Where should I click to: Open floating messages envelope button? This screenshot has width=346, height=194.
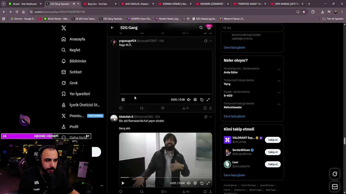click(335, 186)
